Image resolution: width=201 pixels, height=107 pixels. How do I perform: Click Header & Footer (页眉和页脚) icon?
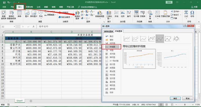tap(165, 14)
